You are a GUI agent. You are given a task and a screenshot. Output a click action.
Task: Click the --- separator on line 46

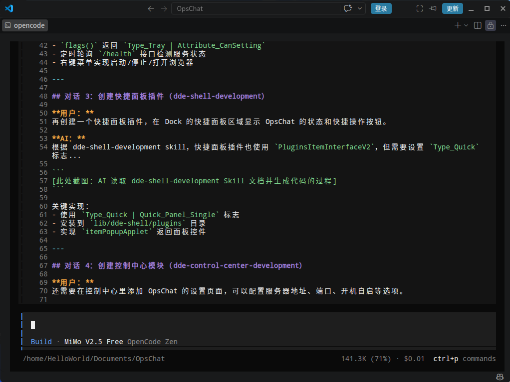pyautogui.click(x=58, y=79)
